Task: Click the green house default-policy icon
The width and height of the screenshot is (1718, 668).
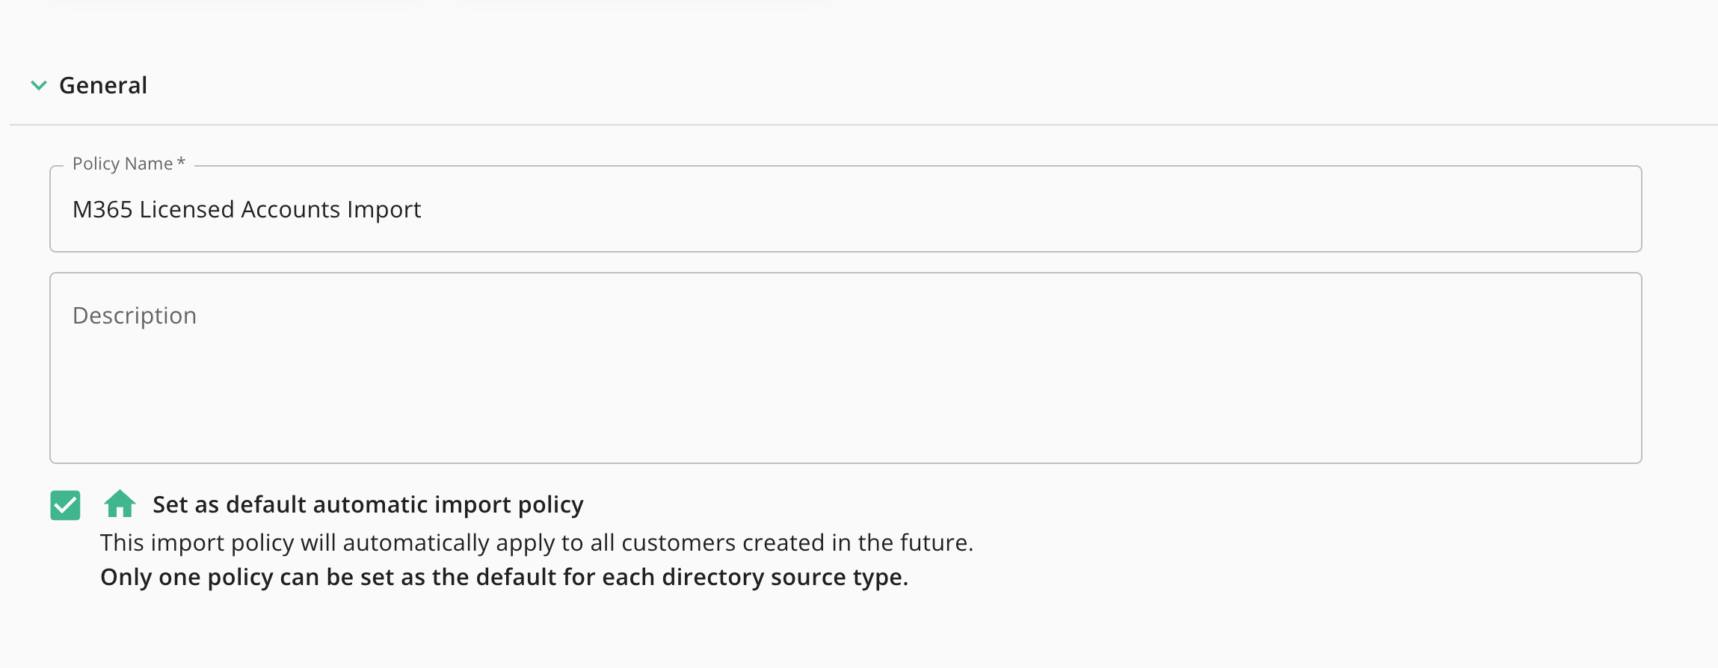Action: pyautogui.click(x=120, y=504)
